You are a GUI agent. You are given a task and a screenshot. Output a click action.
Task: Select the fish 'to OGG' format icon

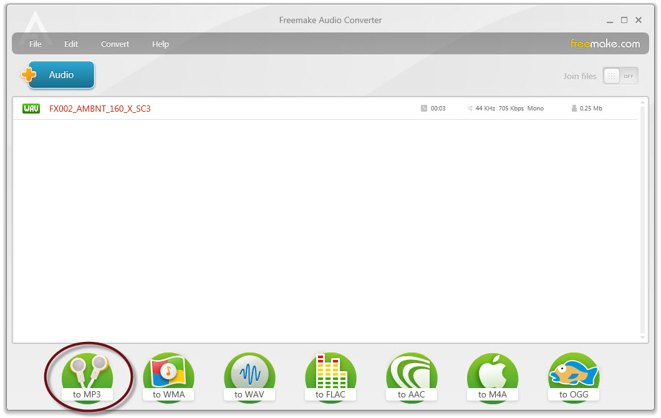(574, 373)
